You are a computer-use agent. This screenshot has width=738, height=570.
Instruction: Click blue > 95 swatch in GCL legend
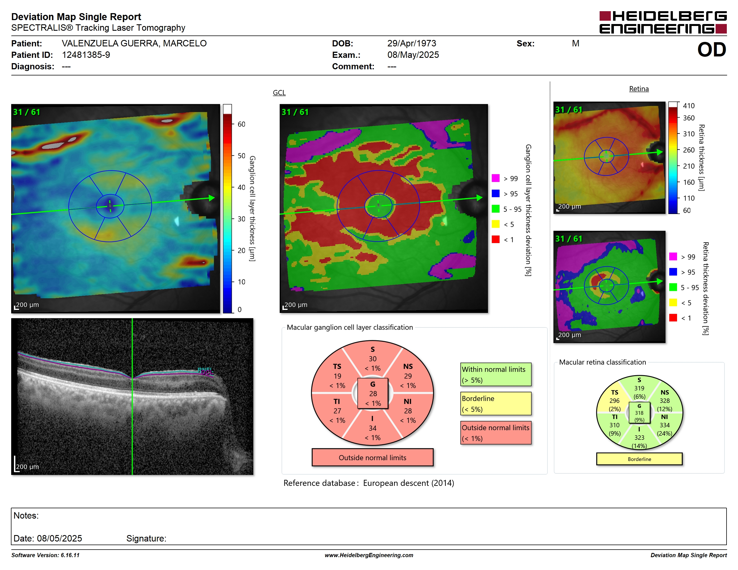[495, 193]
